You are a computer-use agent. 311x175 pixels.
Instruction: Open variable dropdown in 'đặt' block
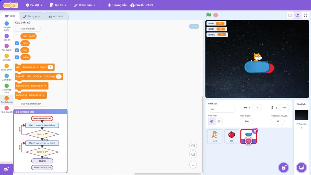(31, 67)
